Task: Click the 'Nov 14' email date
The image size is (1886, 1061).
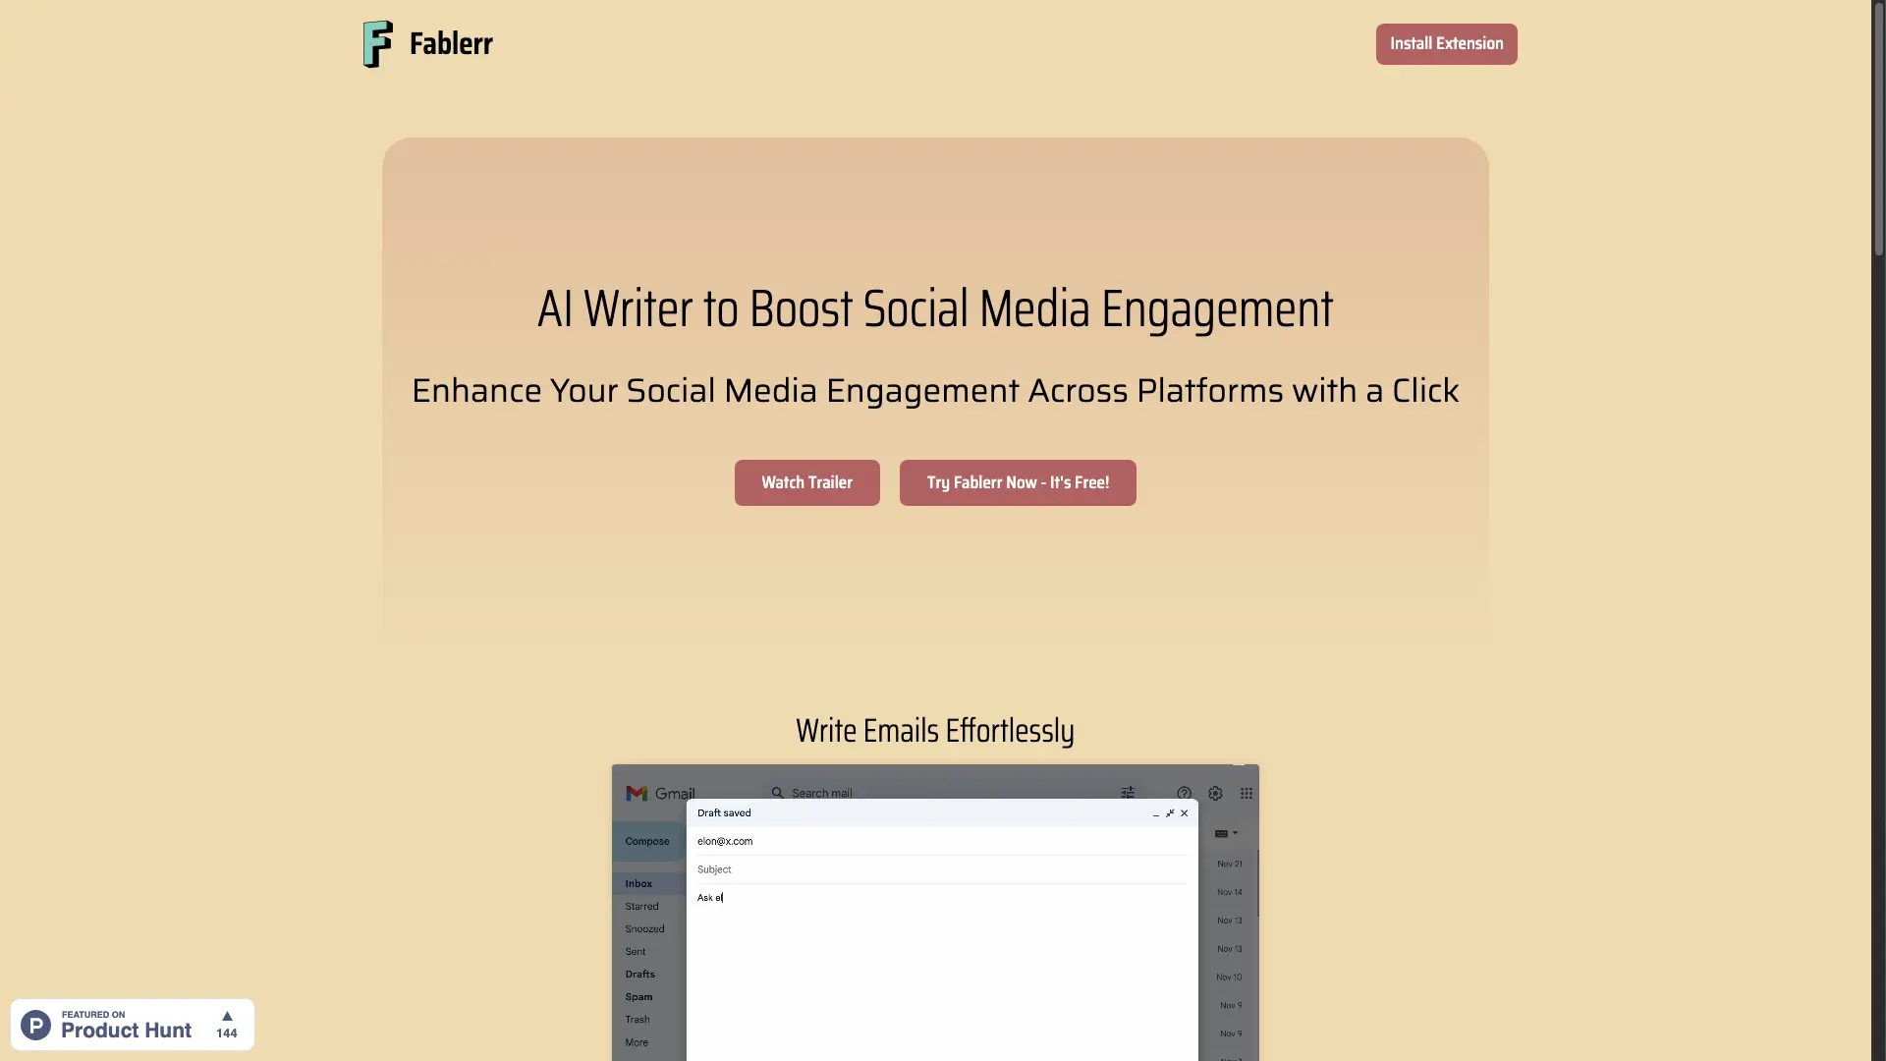Action: pos(1230,892)
